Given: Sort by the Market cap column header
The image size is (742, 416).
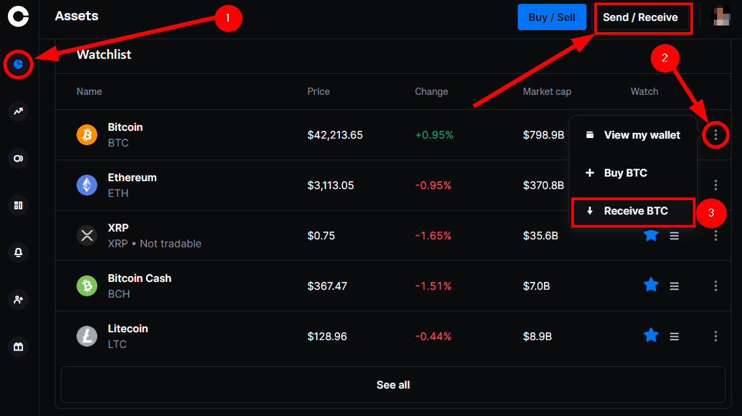Looking at the screenshot, I should click(x=547, y=92).
